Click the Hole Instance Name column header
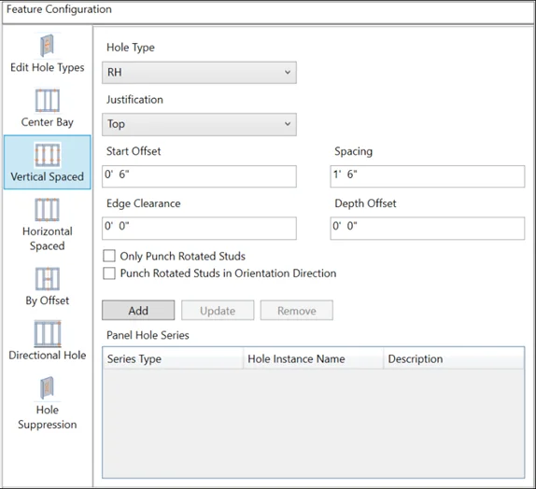Viewport: 536px width, 489px height. (x=313, y=358)
